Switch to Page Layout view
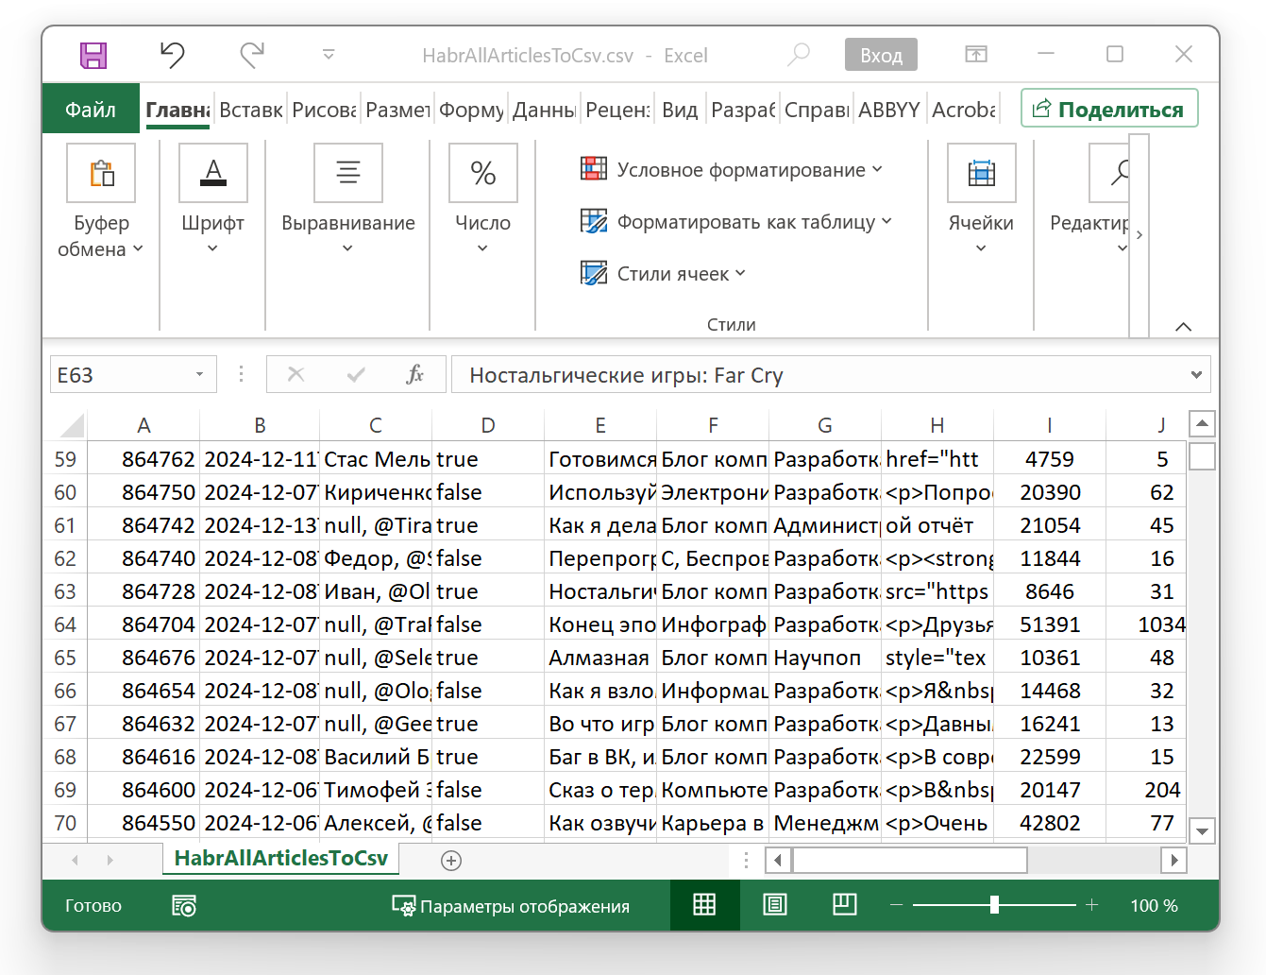Viewport: 1266px width, 975px height. [775, 905]
